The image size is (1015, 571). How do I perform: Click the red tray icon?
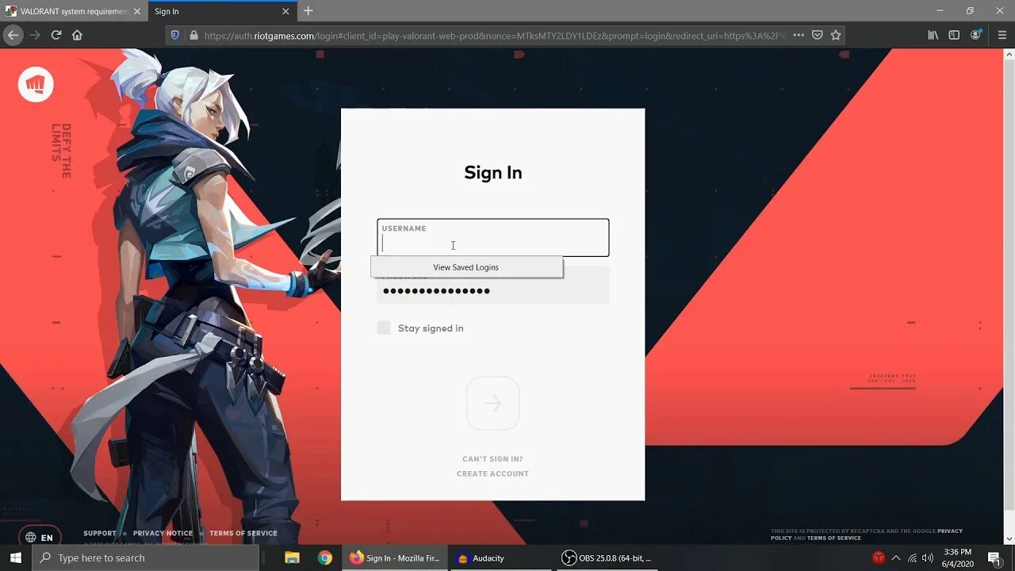[879, 558]
